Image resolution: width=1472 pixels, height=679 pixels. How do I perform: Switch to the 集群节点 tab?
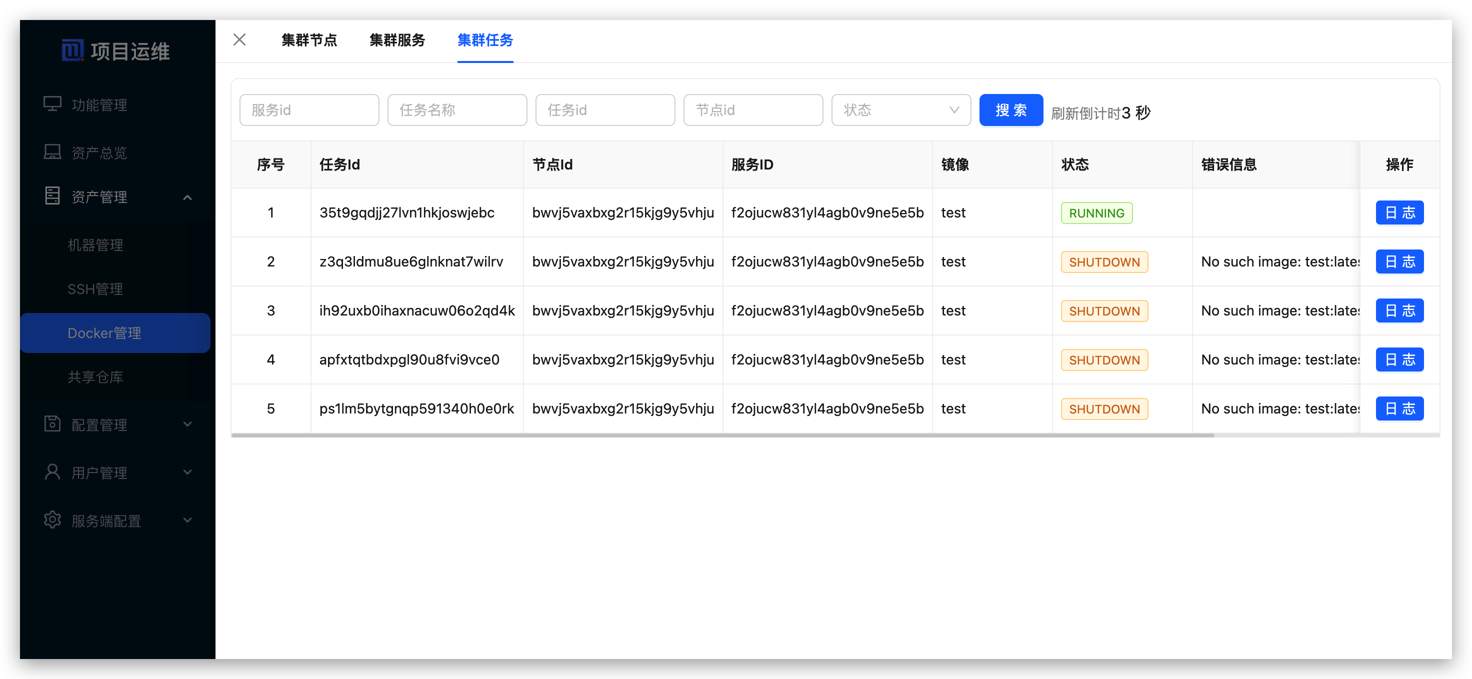pyautogui.click(x=309, y=40)
